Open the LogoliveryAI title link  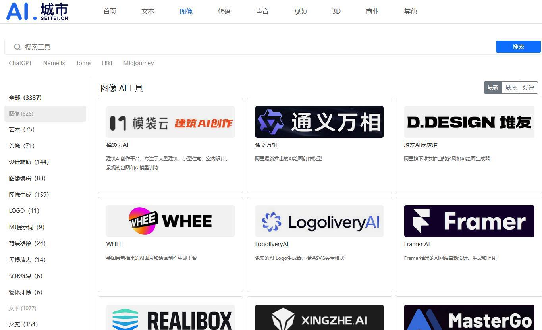(x=272, y=244)
